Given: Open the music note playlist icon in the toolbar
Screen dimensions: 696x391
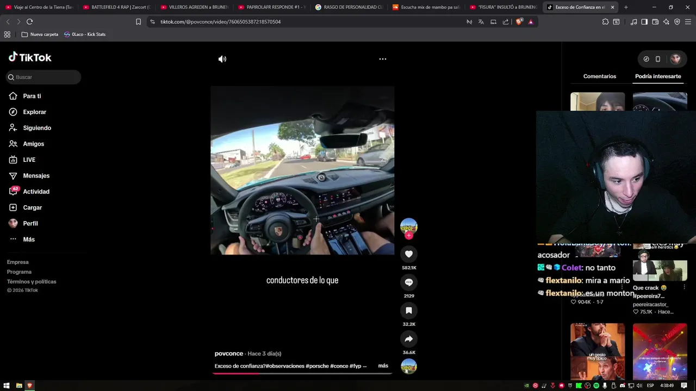Looking at the screenshot, I should point(633,22).
